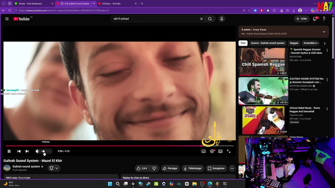Enter fullscreen on the video player
The width and height of the screenshot is (335, 188).
[x=229, y=151]
